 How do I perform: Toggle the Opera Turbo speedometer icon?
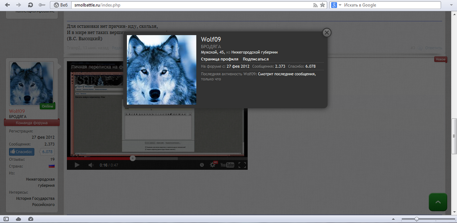point(30,219)
